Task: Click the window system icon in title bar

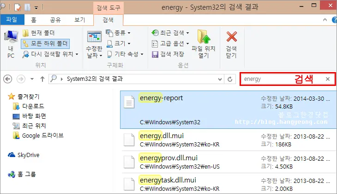Action: coord(3,6)
